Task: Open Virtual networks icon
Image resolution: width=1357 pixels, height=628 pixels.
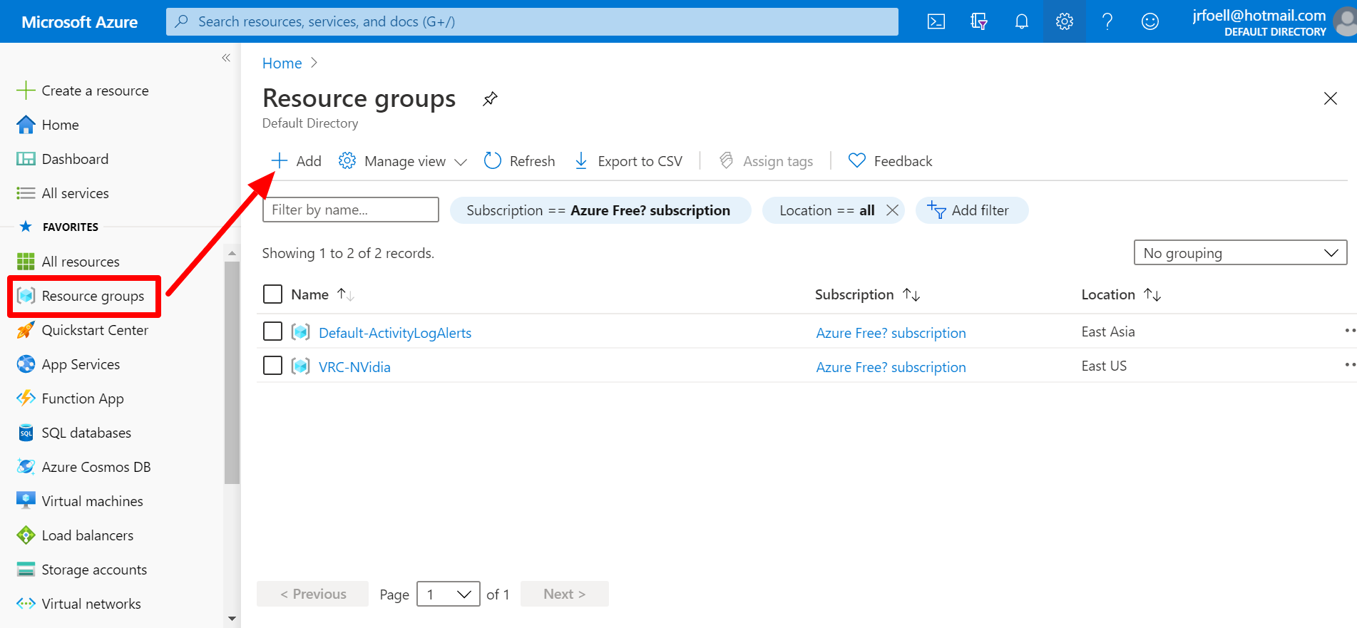Action: (26, 604)
